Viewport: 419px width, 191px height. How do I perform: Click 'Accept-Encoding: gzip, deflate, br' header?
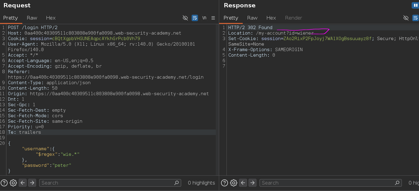pyautogui.click(x=55, y=66)
